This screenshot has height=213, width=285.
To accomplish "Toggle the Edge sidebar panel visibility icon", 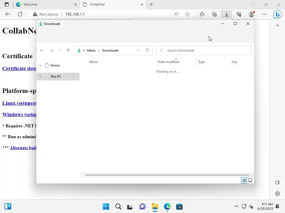I will point(277,182).
